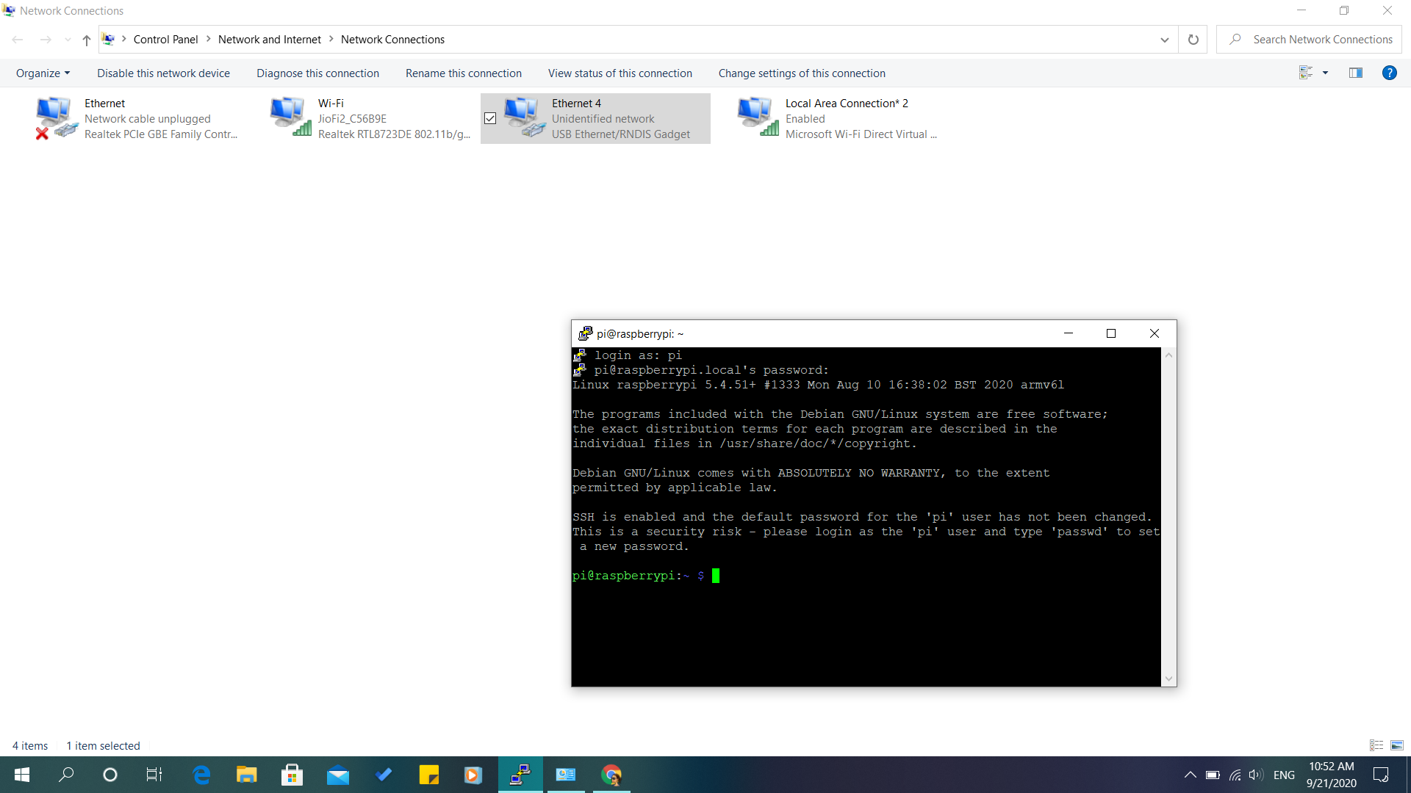Navigate to Control Panel in the breadcrumb
The height and width of the screenshot is (793, 1411).
pyautogui.click(x=165, y=39)
